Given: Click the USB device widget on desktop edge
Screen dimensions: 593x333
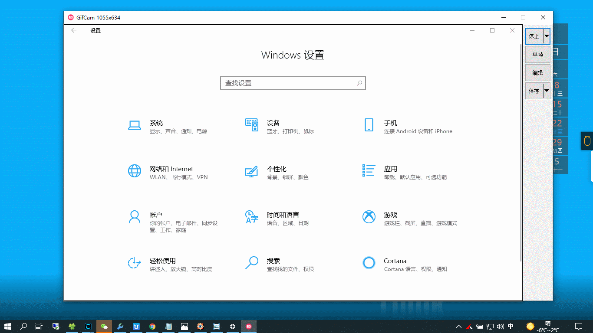Looking at the screenshot, I should pos(587,141).
